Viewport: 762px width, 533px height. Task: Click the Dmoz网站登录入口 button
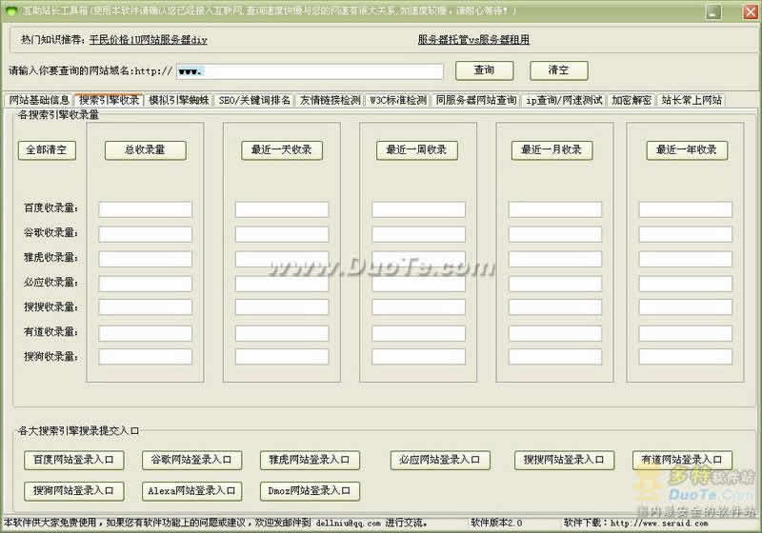point(310,491)
